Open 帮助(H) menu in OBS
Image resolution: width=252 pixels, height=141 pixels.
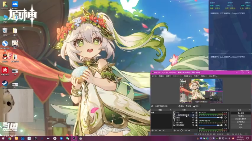[204, 76]
